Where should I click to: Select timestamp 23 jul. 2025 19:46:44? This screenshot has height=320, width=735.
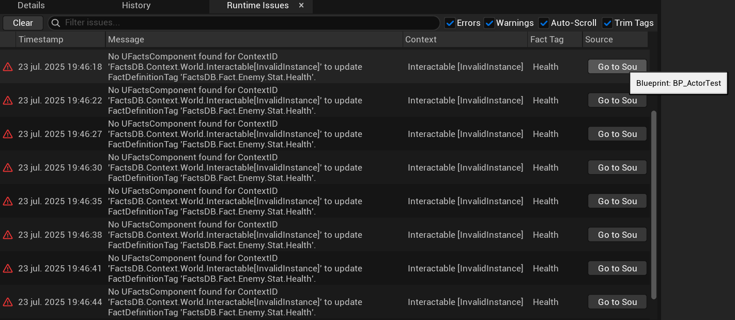pyautogui.click(x=60, y=302)
